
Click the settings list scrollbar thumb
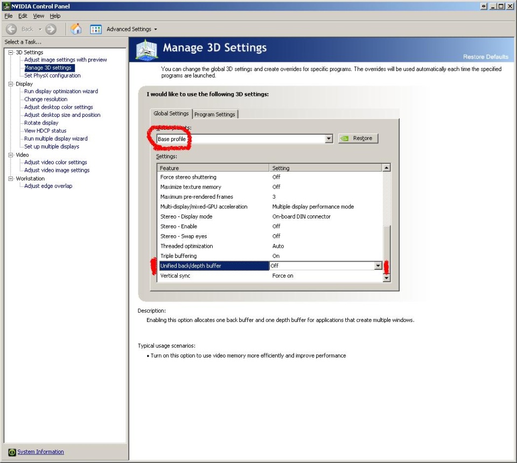pos(387,249)
